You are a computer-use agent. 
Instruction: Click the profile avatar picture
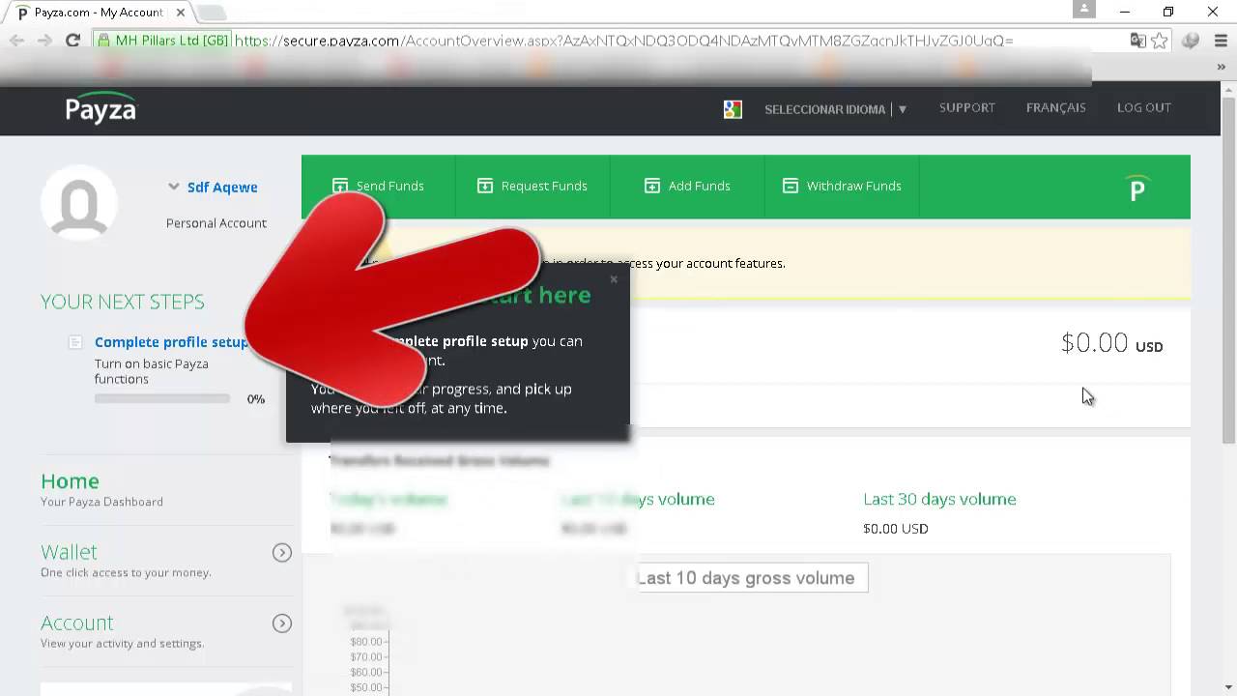click(x=79, y=202)
